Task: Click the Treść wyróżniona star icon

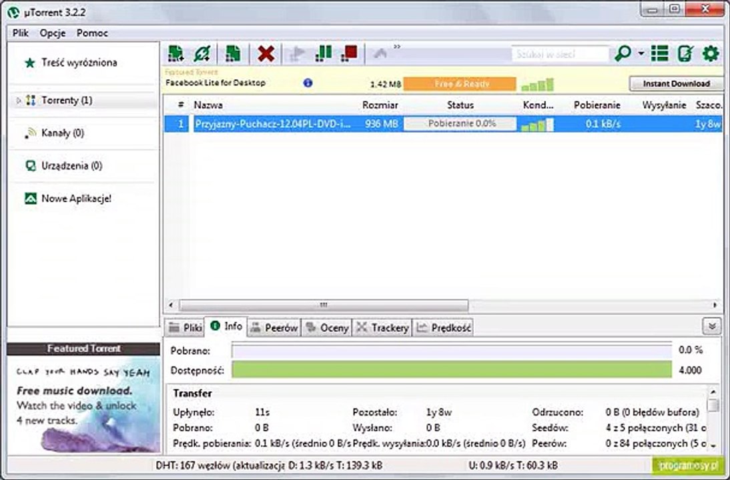Action: [x=30, y=63]
